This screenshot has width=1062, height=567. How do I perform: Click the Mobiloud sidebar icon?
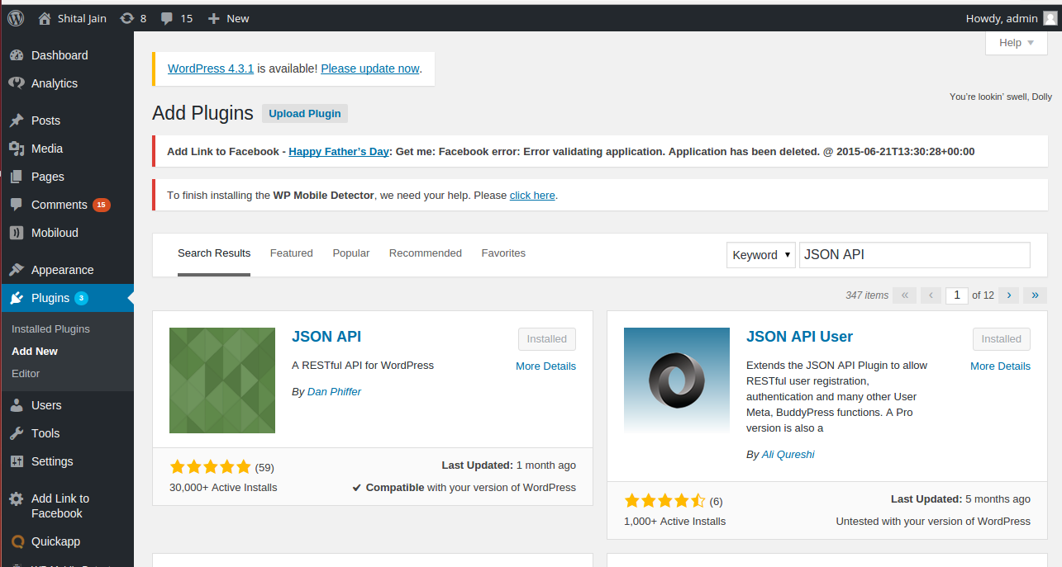click(17, 233)
